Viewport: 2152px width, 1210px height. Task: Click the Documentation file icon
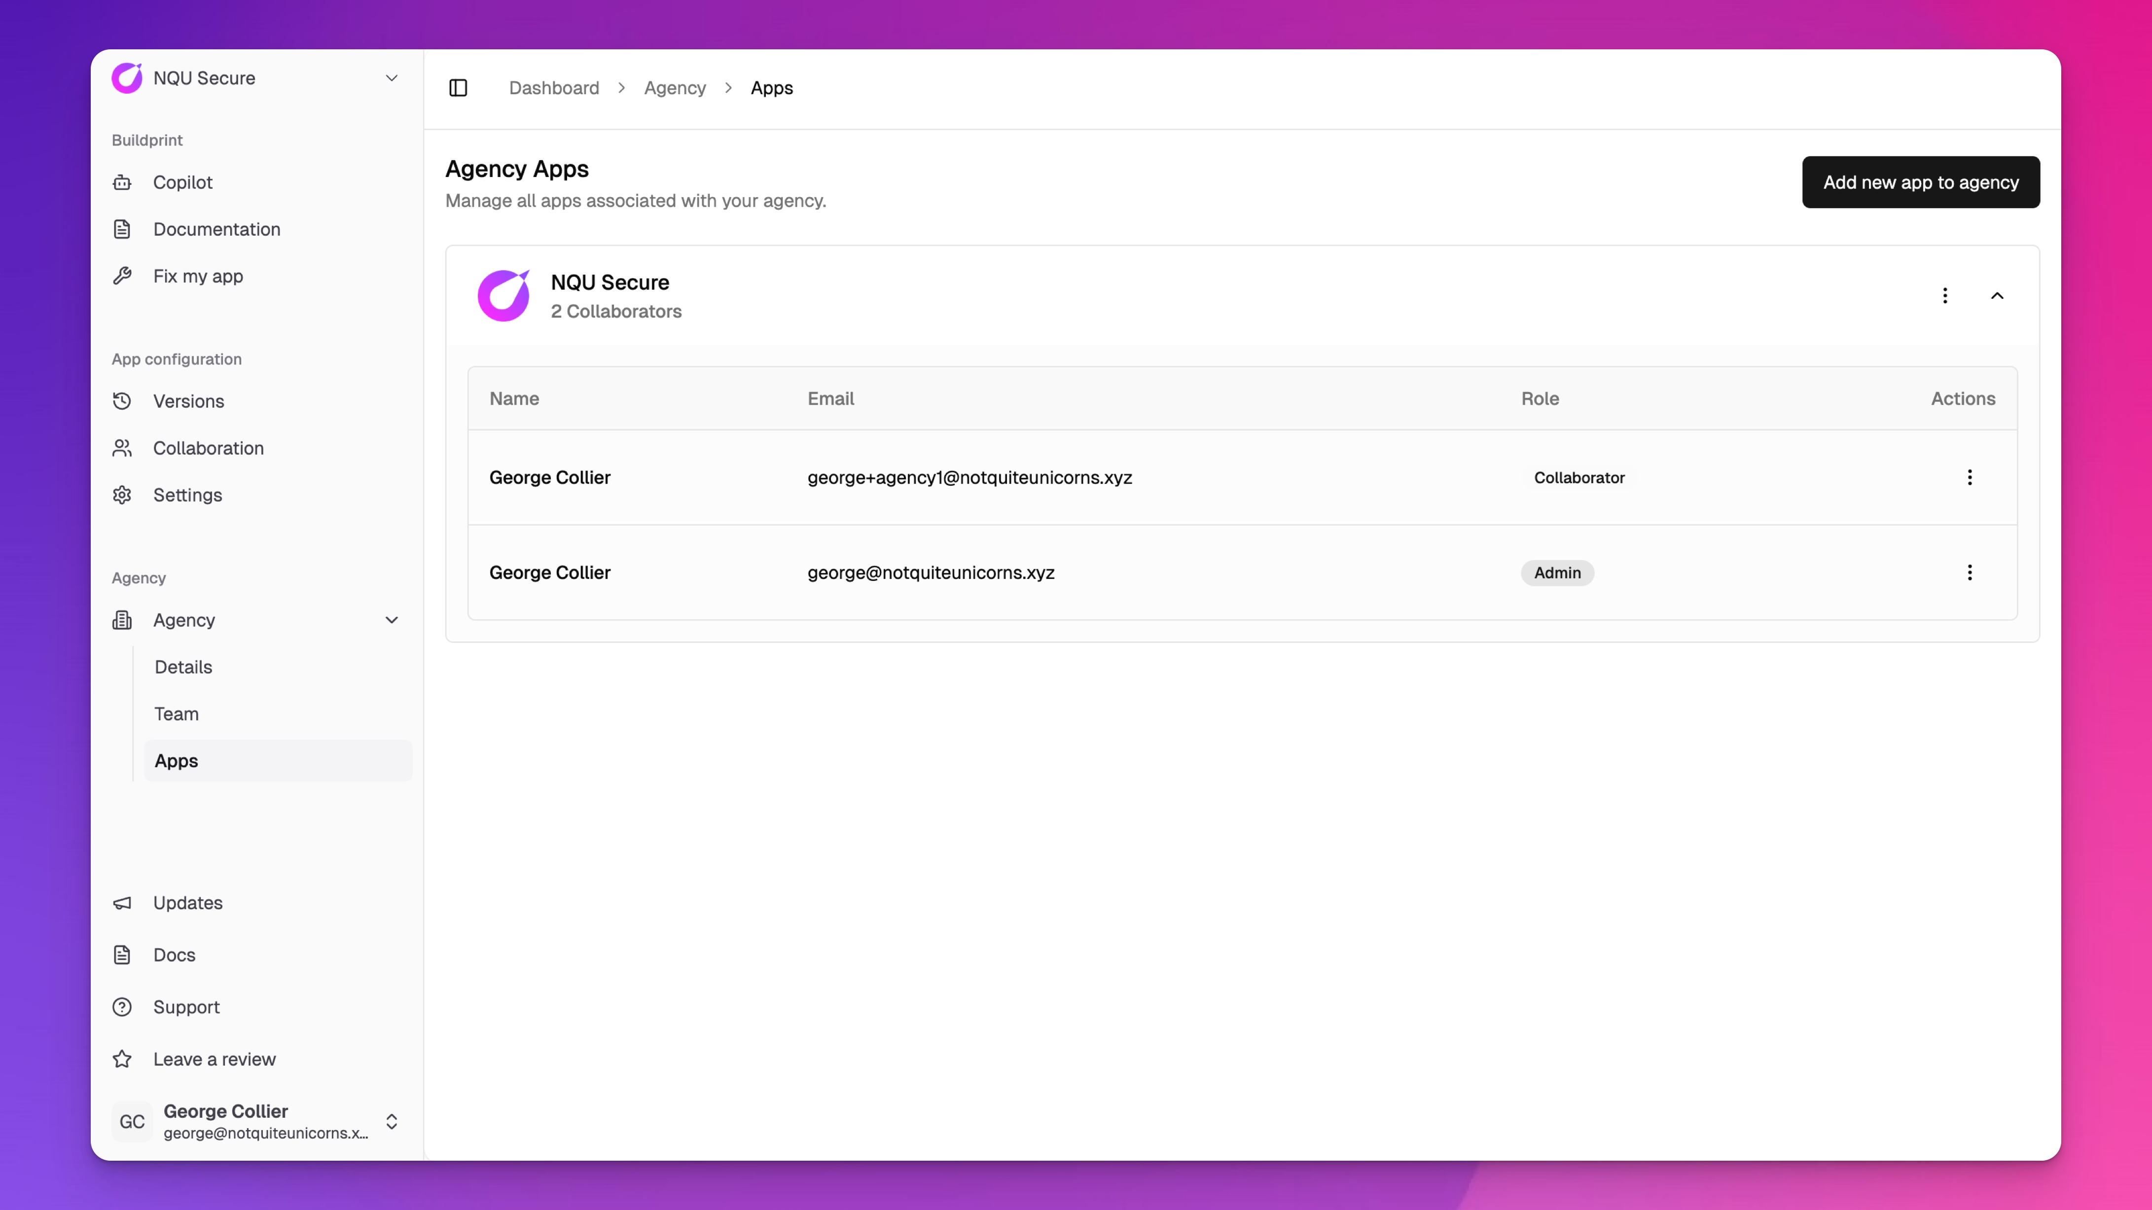click(x=122, y=229)
